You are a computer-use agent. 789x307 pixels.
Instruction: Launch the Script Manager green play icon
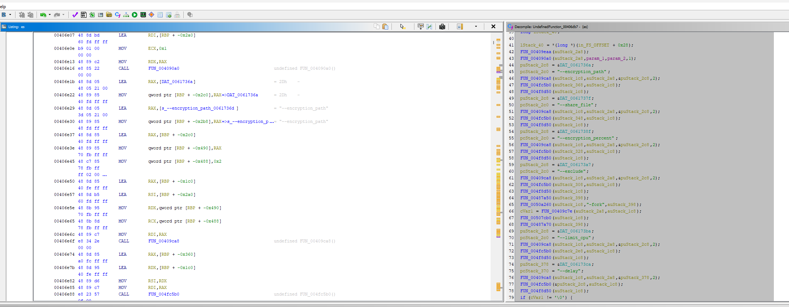(x=135, y=15)
